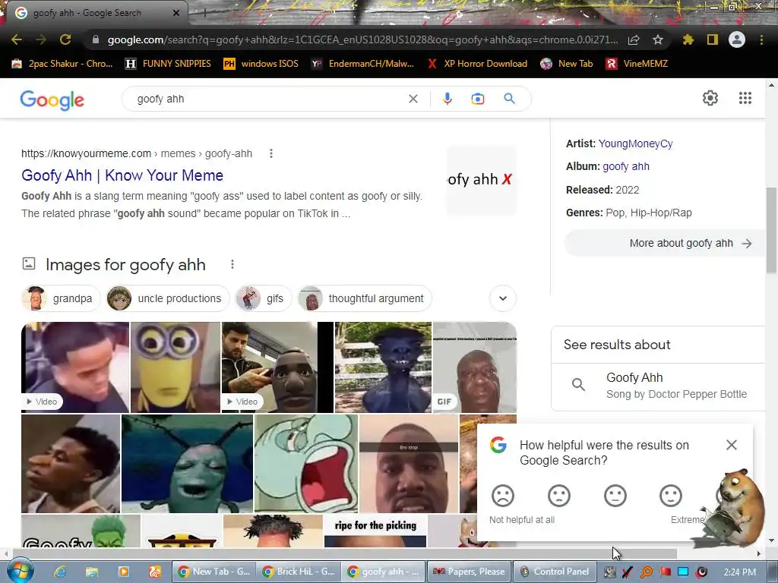Go back to the previous page

click(x=17, y=39)
